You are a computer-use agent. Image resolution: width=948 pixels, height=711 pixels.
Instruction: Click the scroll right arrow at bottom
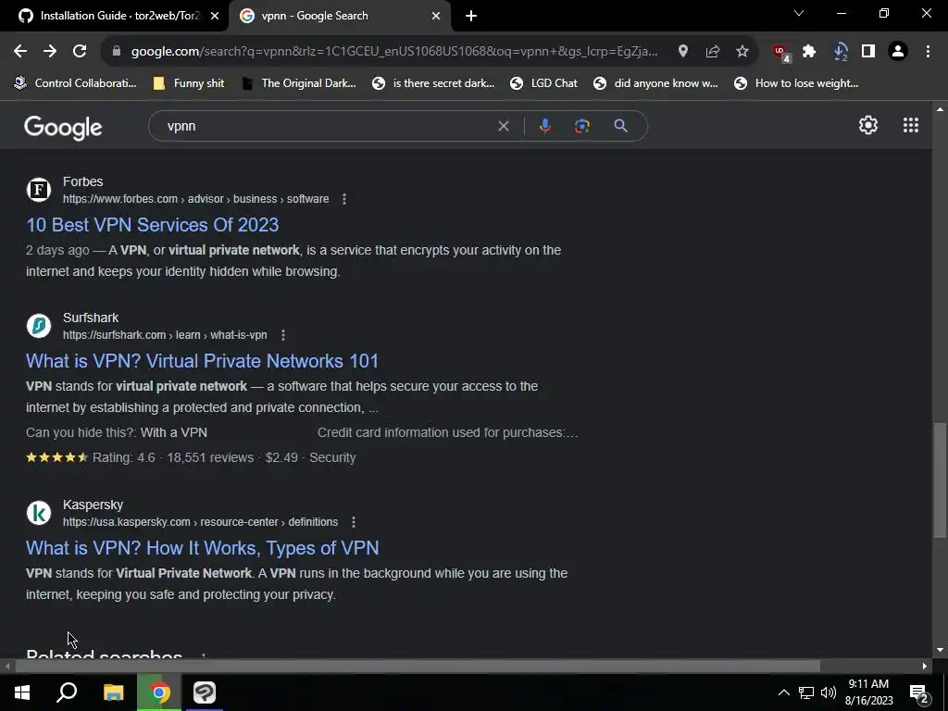[x=925, y=667]
